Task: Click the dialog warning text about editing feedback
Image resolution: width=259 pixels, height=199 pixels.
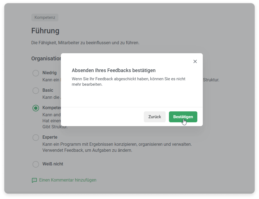Action: pyautogui.click(x=128, y=82)
